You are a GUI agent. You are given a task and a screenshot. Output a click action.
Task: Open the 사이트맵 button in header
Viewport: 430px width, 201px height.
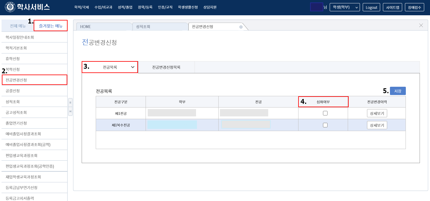coord(392,7)
